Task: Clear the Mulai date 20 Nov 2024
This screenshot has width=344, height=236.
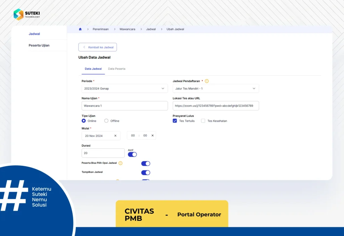Action: click(116, 136)
